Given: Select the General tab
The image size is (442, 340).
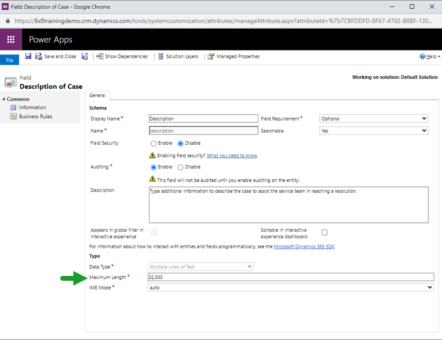Looking at the screenshot, I should click(x=98, y=95).
